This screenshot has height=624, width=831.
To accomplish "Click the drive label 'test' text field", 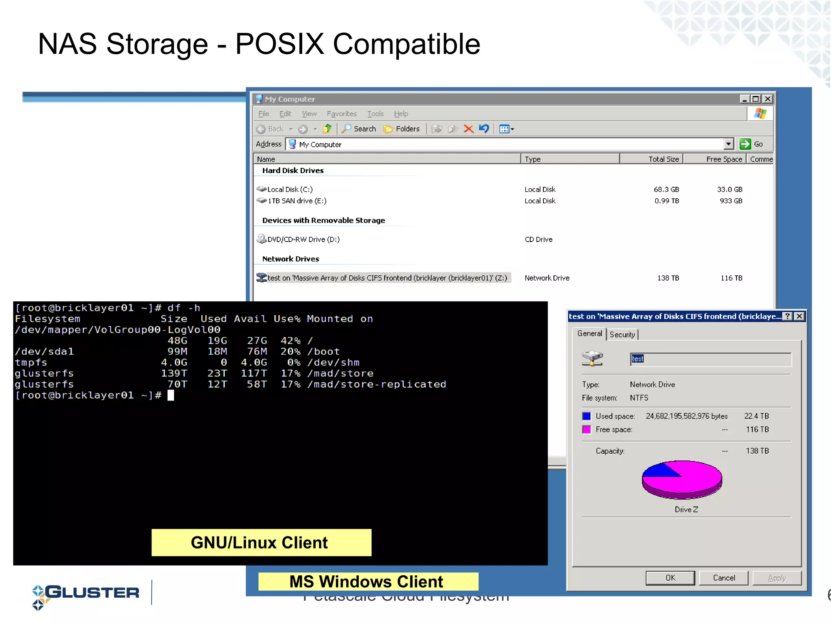I will click(710, 359).
